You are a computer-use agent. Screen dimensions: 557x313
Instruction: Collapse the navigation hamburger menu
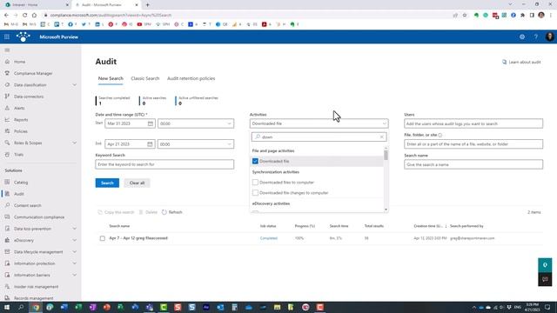pyautogui.click(x=7, y=50)
